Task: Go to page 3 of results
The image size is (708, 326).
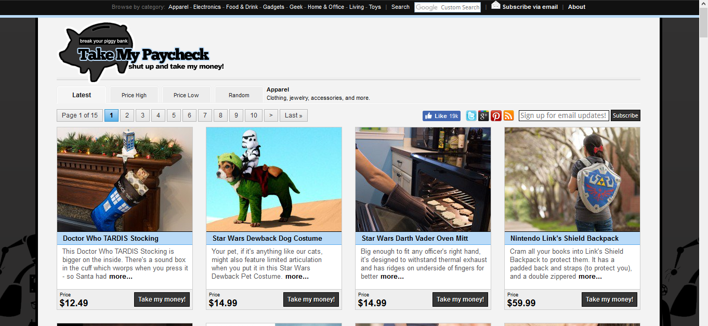Action: tap(142, 115)
